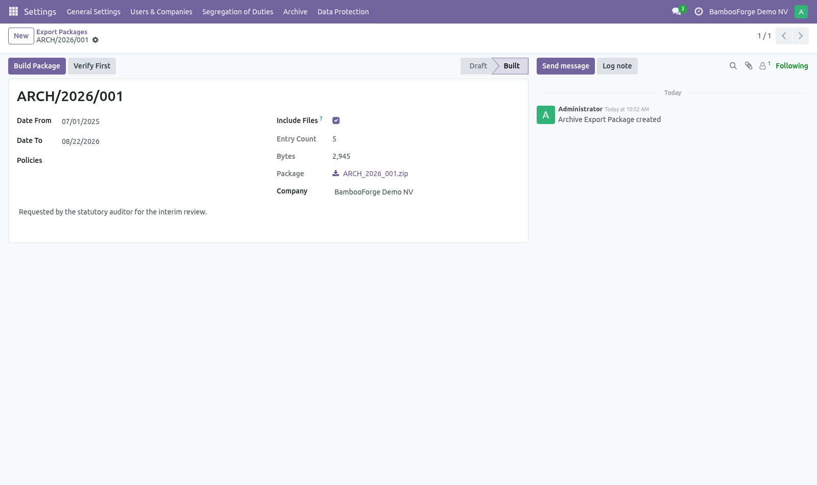The height and width of the screenshot is (485, 817).
Task: Click the Include Files help question mark
Action: click(321, 118)
